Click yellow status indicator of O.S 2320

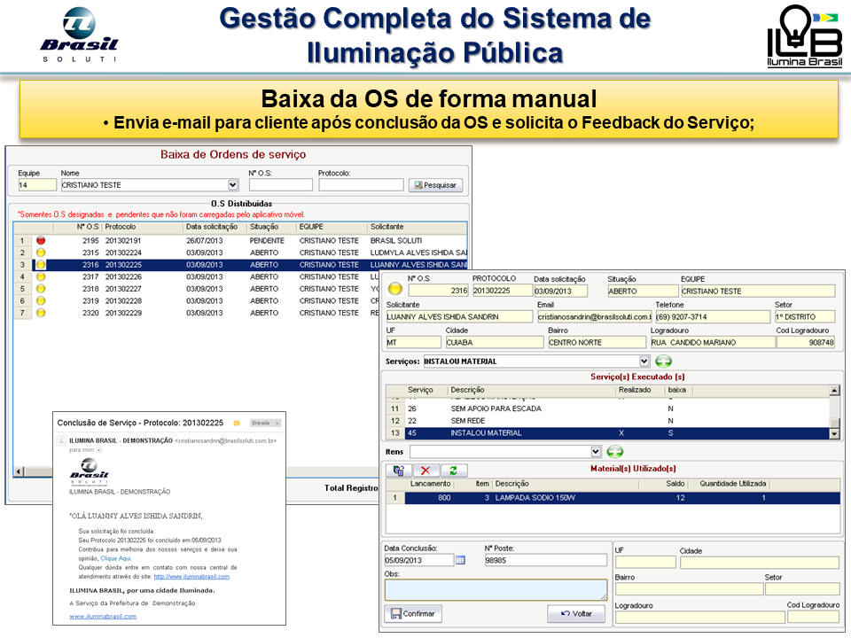[41, 313]
